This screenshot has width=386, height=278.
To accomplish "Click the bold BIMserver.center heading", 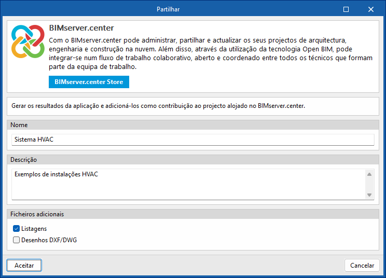I will (x=81, y=27).
